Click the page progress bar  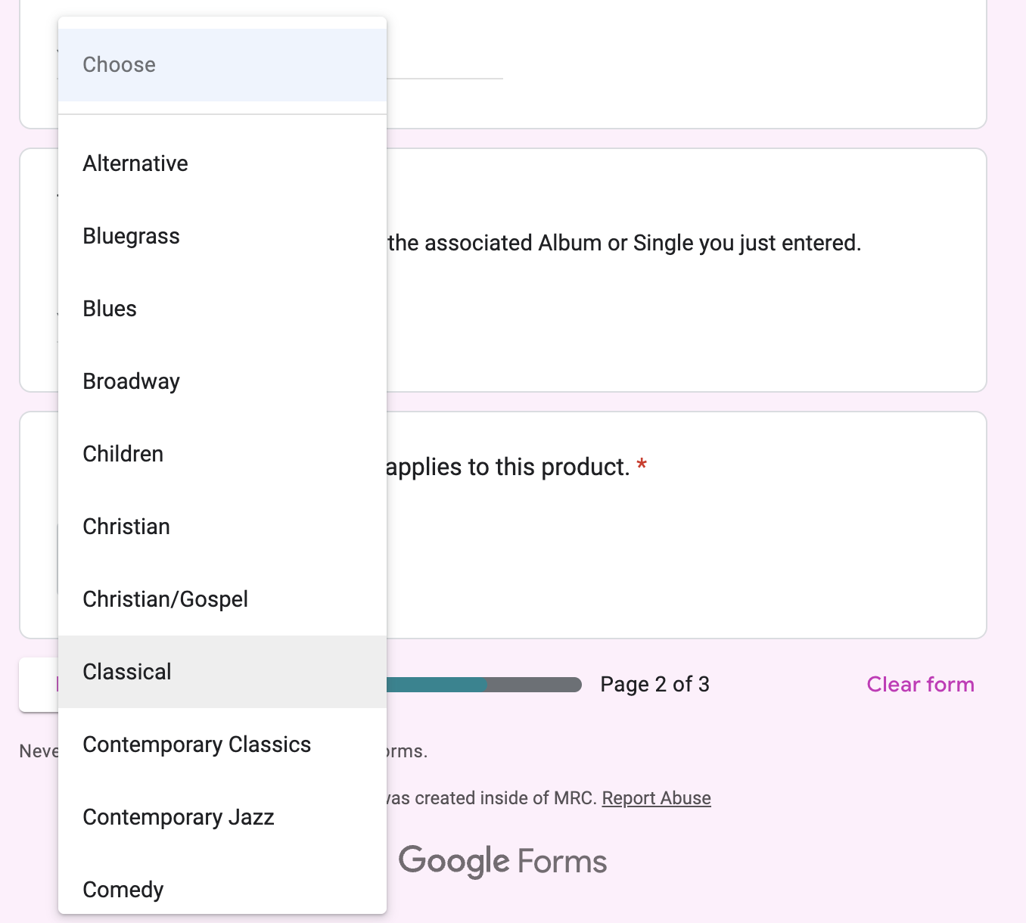[x=484, y=685]
